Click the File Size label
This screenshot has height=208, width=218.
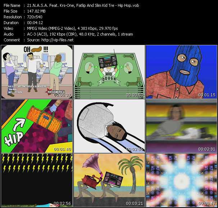(x=10, y=11)
